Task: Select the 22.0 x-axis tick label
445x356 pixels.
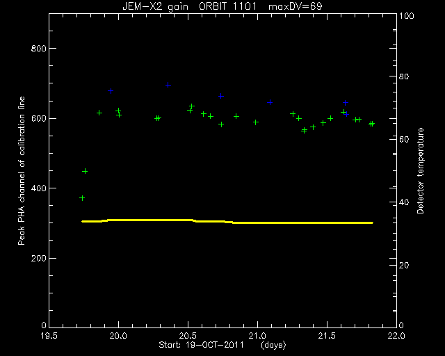Action: (x=396, y=336)
